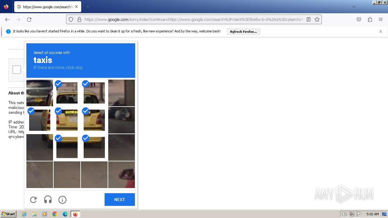388x218 pixels.
Task: Deselect second row taxi plate tile, second column
Action: click(x=67, y=120)
